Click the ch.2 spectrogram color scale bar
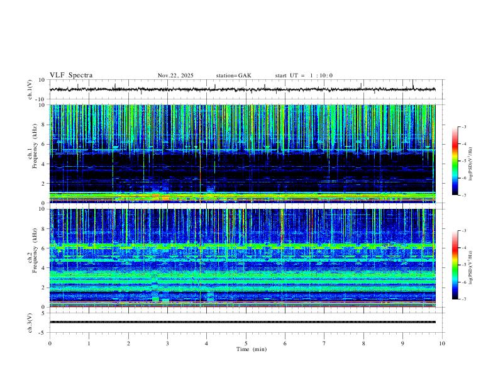The image size is (498, 385). coord(455,265)
